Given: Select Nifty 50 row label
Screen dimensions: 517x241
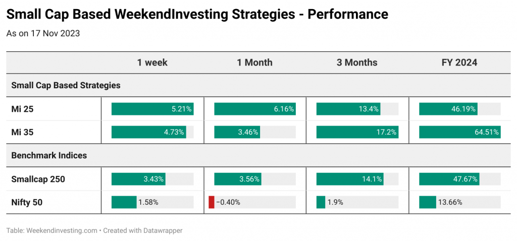Looking at the screenshot, I should tap(27, 203).
